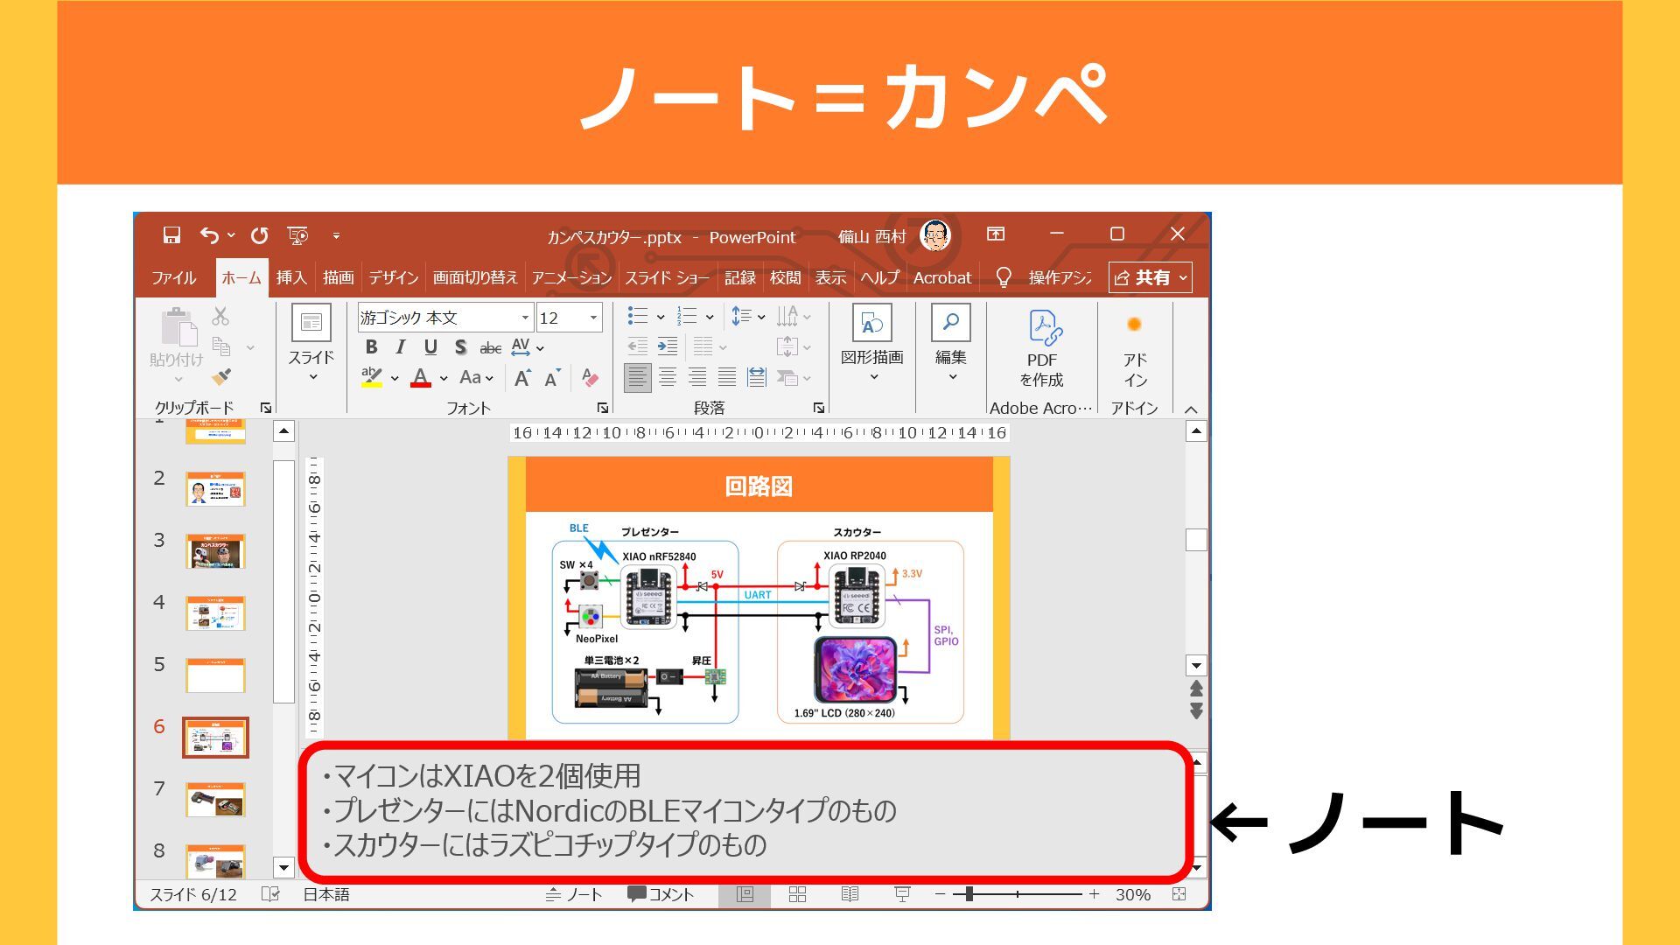
Task: Open the font name dropdown
Action: coord(525,318)
